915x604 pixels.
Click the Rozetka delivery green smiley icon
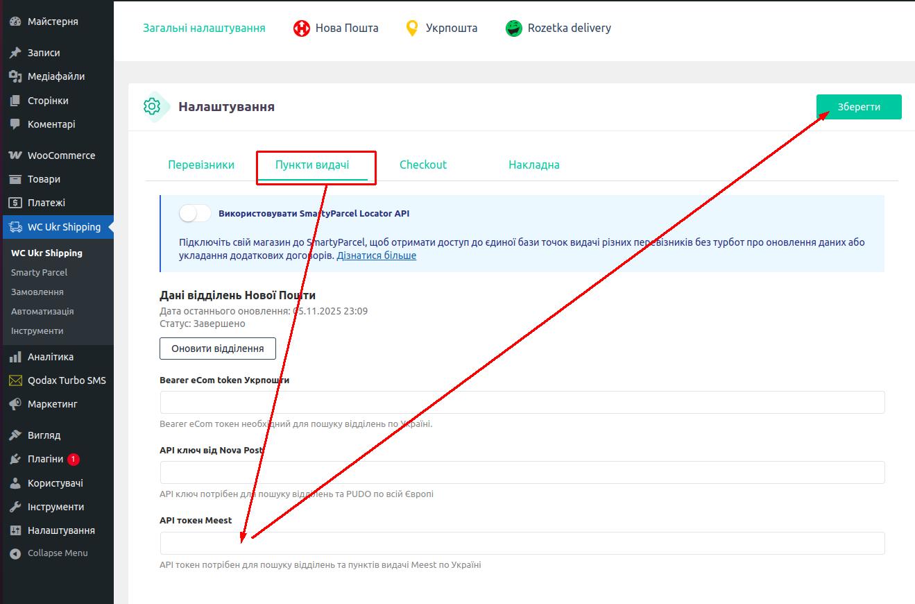pos(513,28)
